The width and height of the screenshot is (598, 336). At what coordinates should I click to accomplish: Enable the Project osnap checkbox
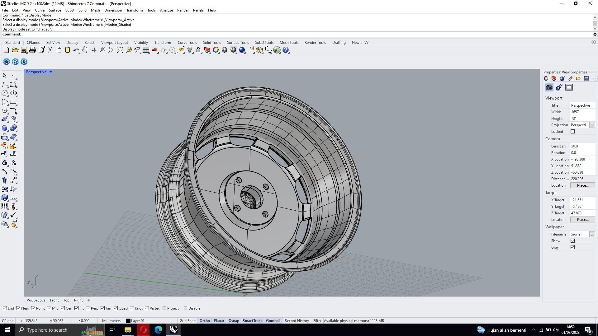pos(164,308)
